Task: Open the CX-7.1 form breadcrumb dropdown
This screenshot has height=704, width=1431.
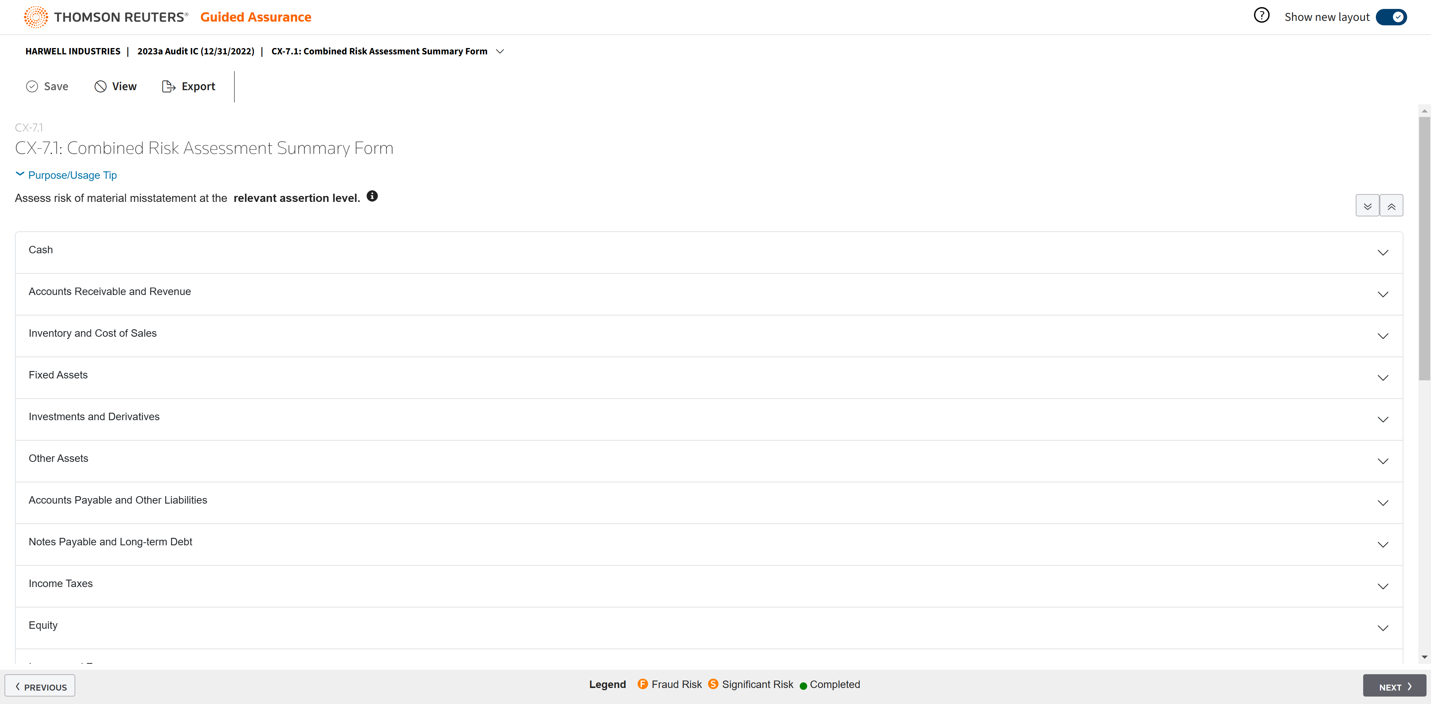Action: point(499,51)
